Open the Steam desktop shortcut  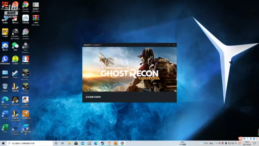click(x=15, y=74)
